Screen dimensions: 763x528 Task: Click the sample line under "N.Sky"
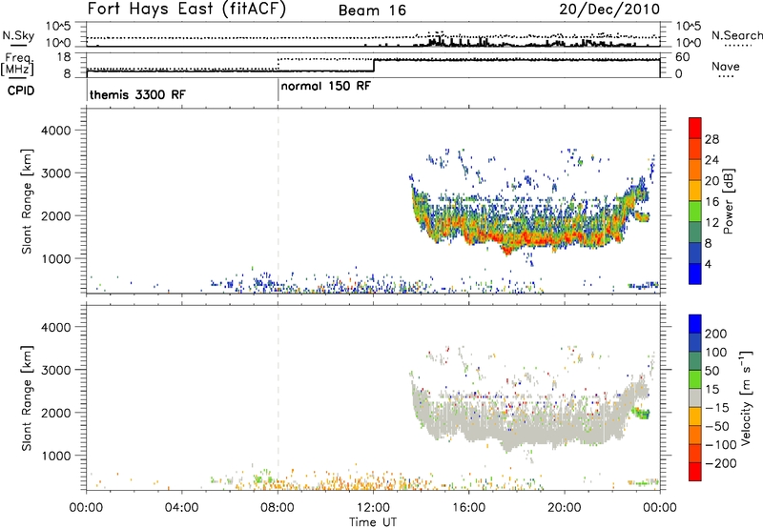pos(18,45)
